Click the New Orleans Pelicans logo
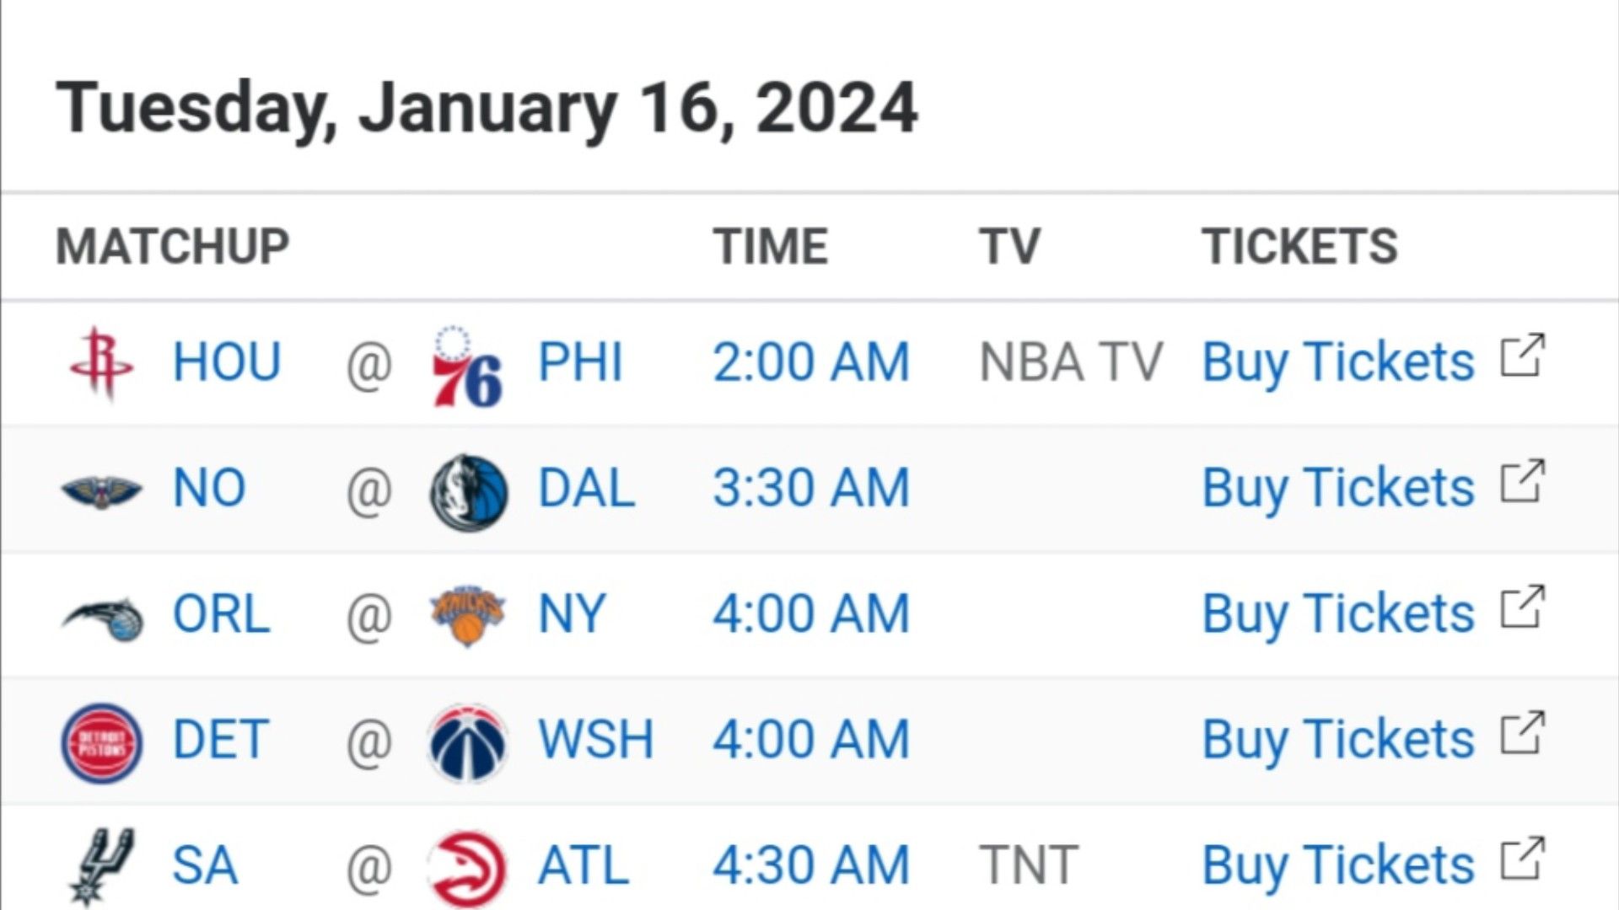 101,490
